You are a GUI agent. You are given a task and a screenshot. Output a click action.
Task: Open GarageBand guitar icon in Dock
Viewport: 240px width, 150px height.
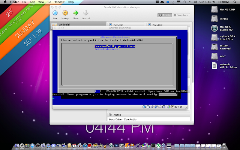click(106, 145)
